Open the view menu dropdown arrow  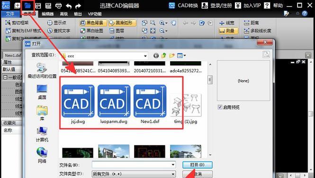[x=185, y=56]
